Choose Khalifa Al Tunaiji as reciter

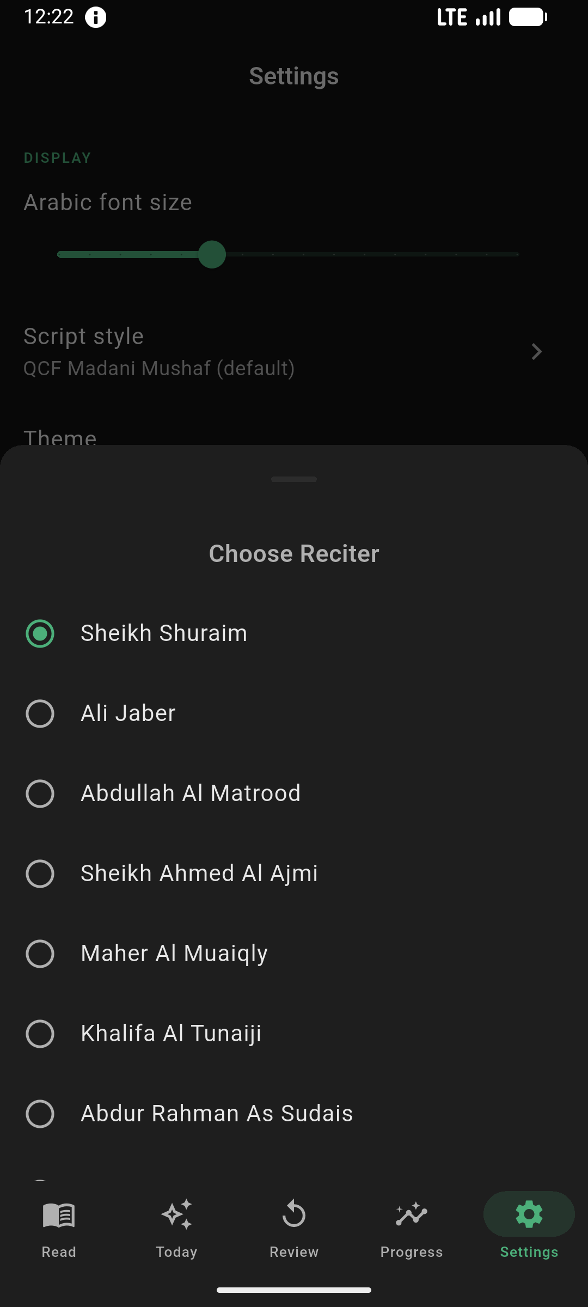pyautogui.click(x=40, y=1034)
